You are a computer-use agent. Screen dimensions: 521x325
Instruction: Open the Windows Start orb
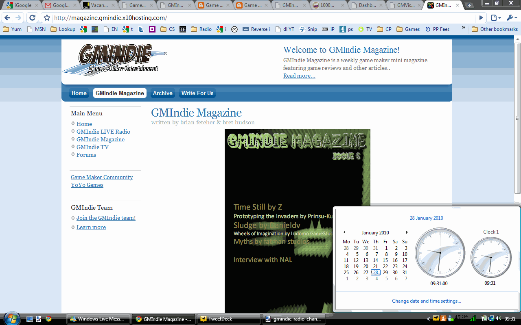tap(11, 318)
